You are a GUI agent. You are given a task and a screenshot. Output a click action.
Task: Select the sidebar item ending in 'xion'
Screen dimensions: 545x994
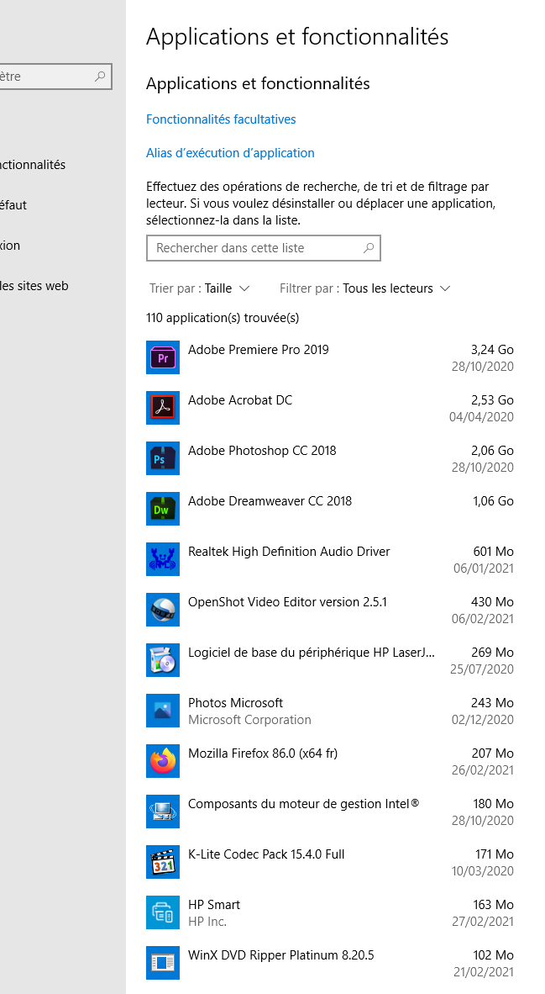10,246
